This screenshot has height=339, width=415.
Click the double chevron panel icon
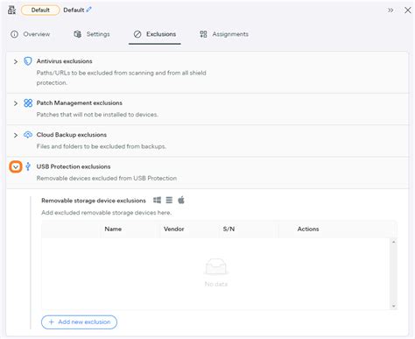tap(390, 11)
